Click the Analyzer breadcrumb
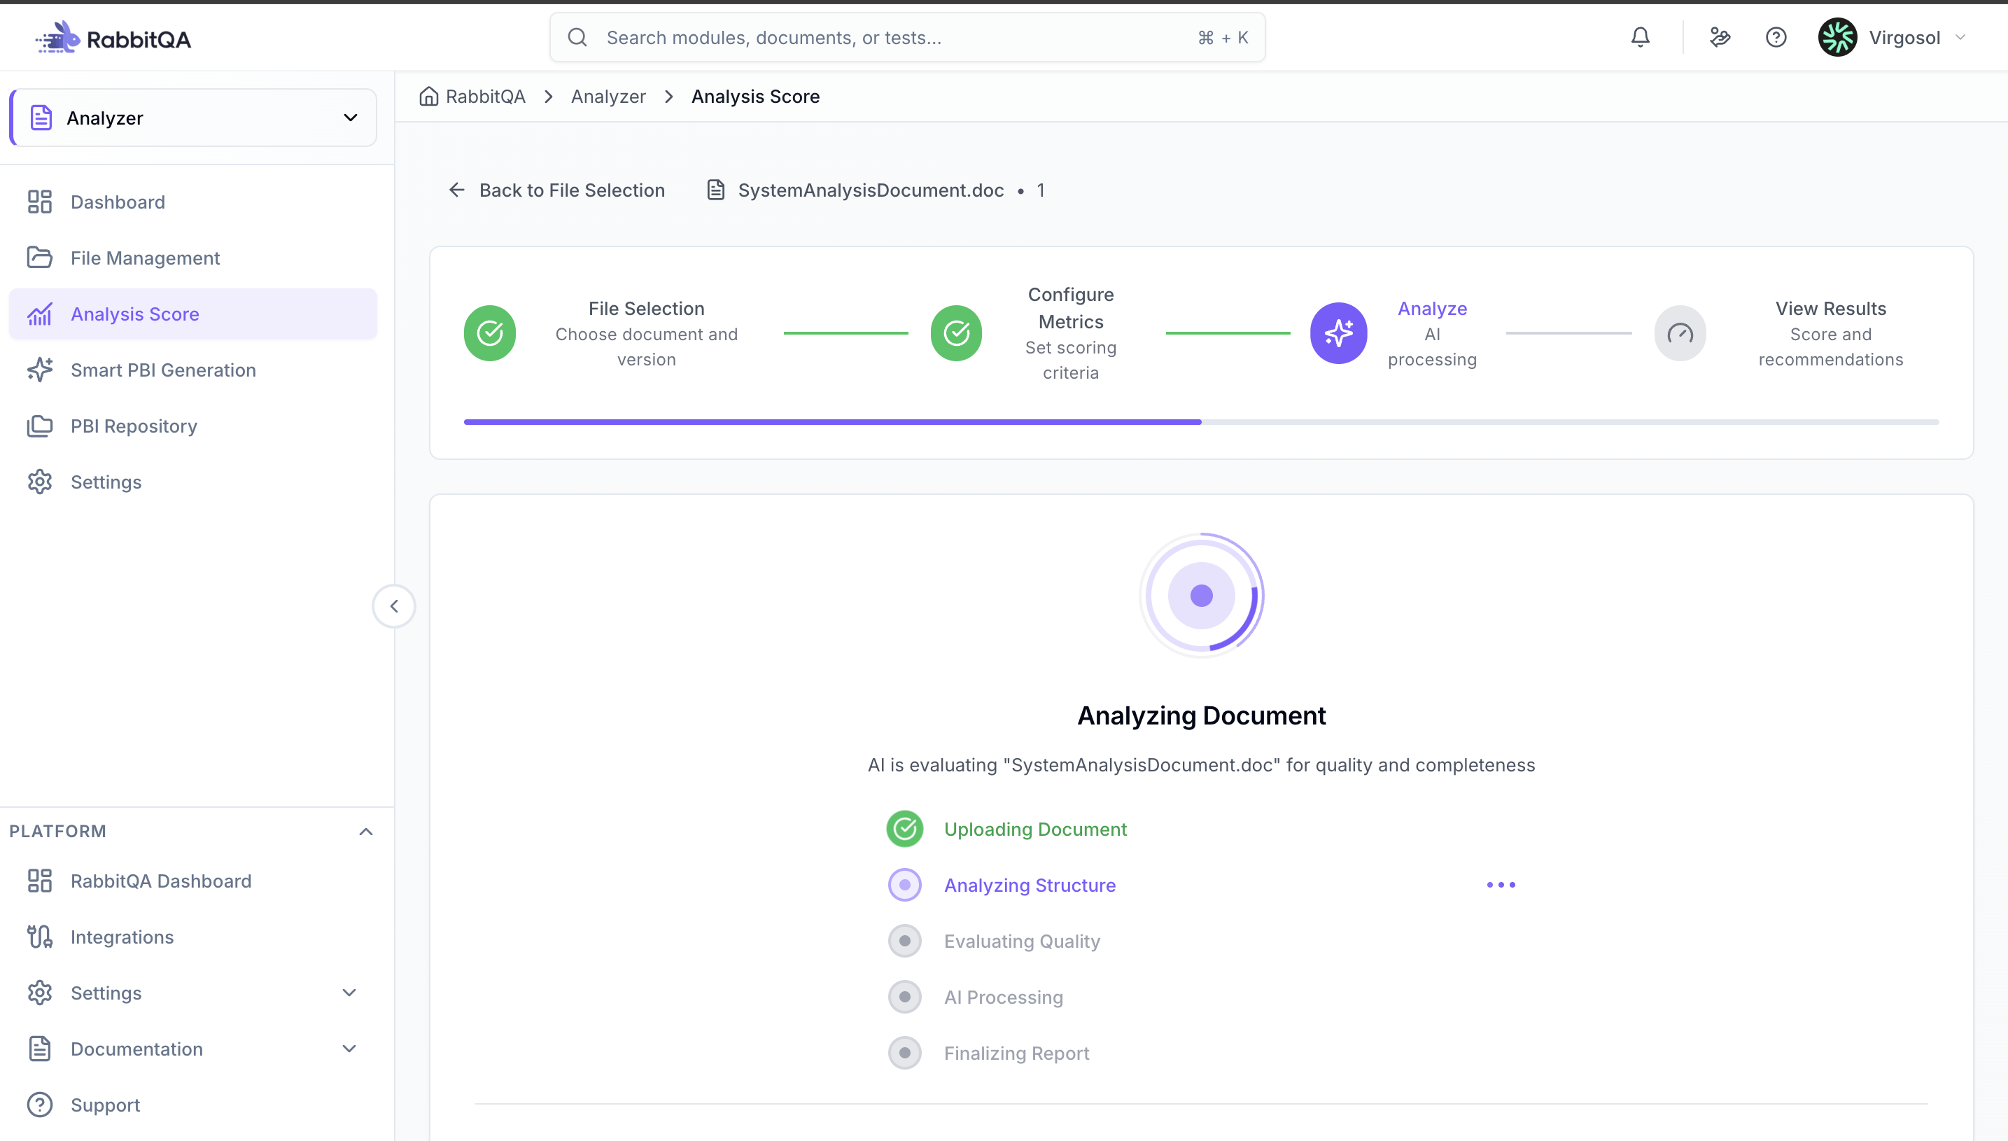Viewport: 2008px width, 1141px height. (x=608, y=97)
